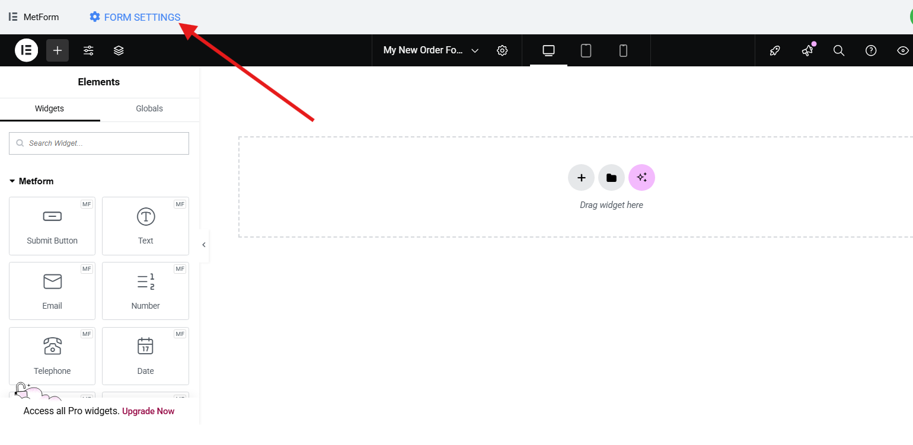Viewport: 913px width, 445px height.
Task: Select the Email widget
Action: pos(52,291)
